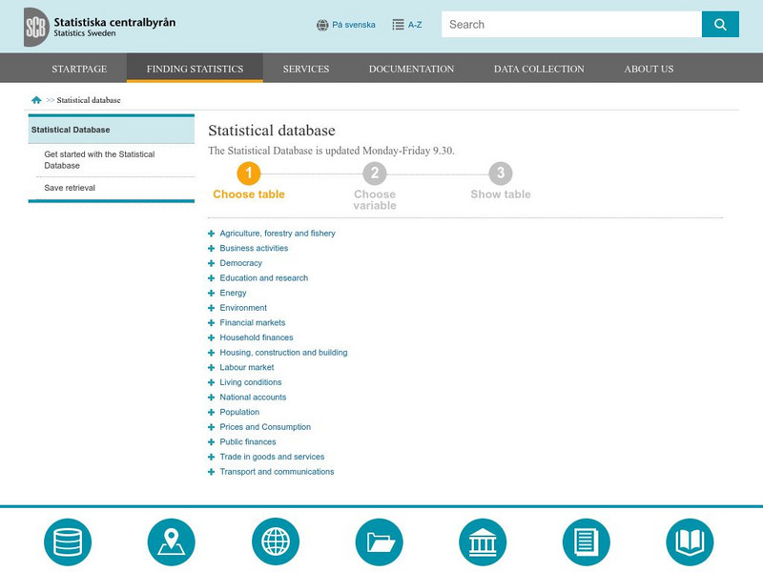Click the open folder icon at bottom
Screen dimensions: 763x572
(x=380, y=542)
